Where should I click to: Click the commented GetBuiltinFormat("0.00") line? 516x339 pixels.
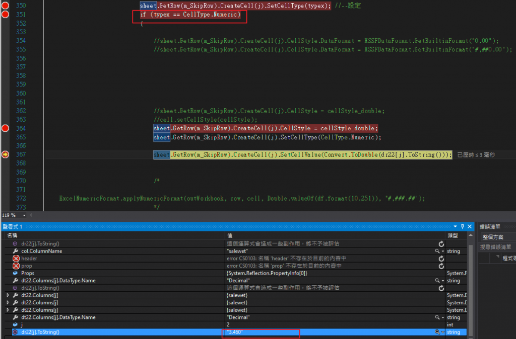(x=326, y=41)
